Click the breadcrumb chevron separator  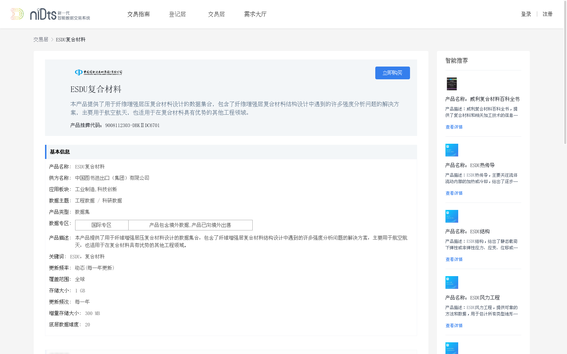click(52, 40)
